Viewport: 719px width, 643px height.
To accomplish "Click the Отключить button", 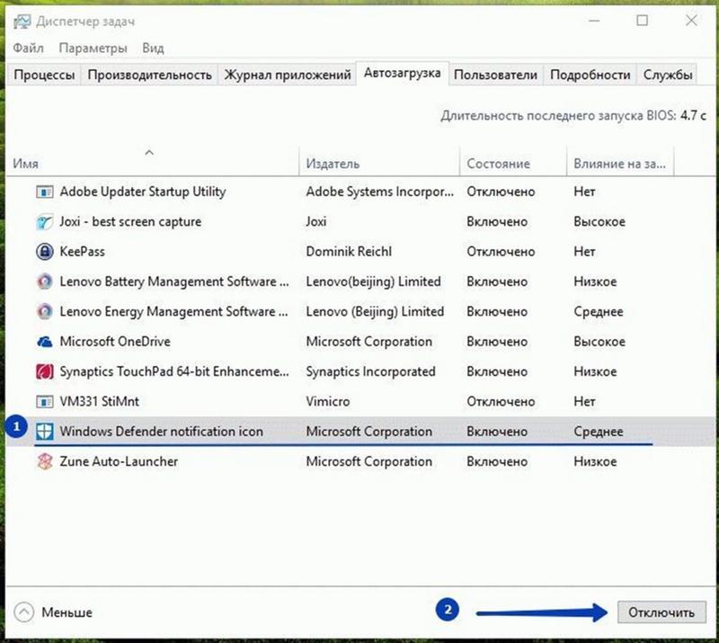I will pyautogui.click(x=661, y=612).
